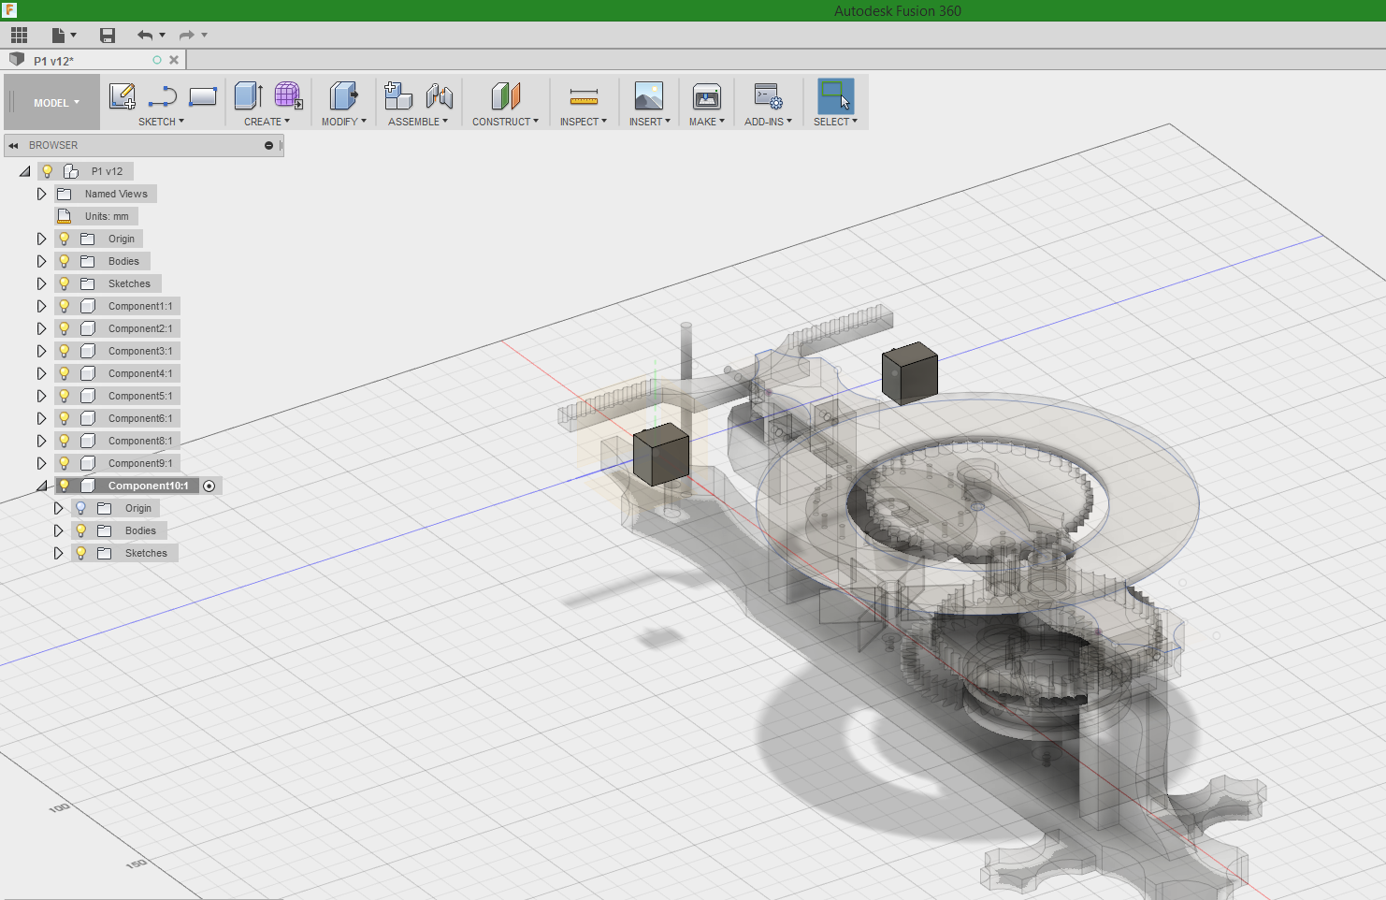Open the SKETCH menu
1386x900 pixels.
[x=161, y=122]
